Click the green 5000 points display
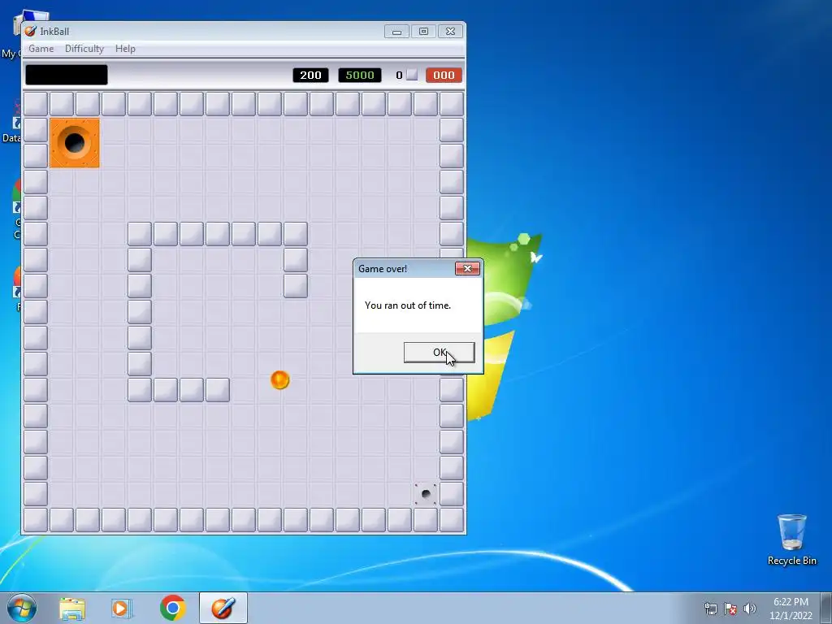832x624 pixels. [x=360, y=76]
